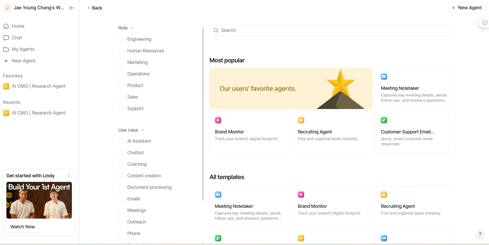Go Back to the previous page
The height and width of the screenshot is (245, 489).
[95, 8]
